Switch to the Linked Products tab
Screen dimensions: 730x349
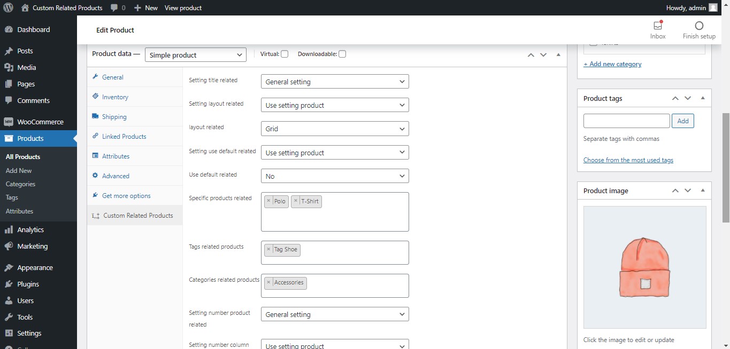(x=124, y=137)
